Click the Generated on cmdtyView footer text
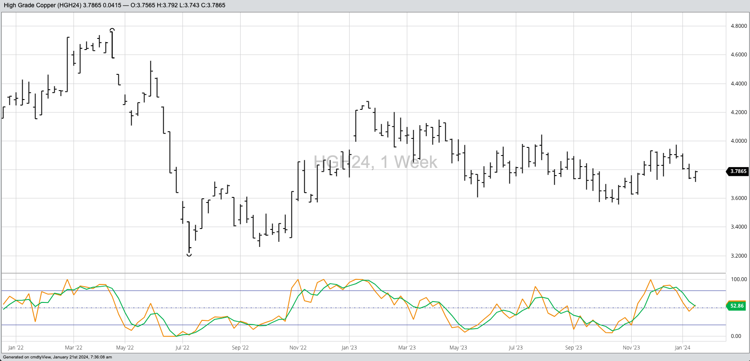The image size is (750, 361). click(57, 357)
